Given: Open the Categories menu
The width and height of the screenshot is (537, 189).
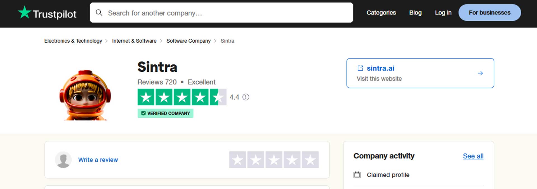Looking at the screenshot, I should pyautogui.click(x=381, y=13).
